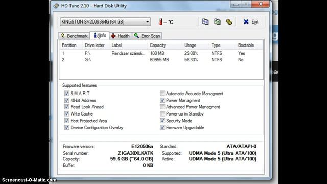Open the Health tab
Screen dimensions: 327x184
coord(121,36)
